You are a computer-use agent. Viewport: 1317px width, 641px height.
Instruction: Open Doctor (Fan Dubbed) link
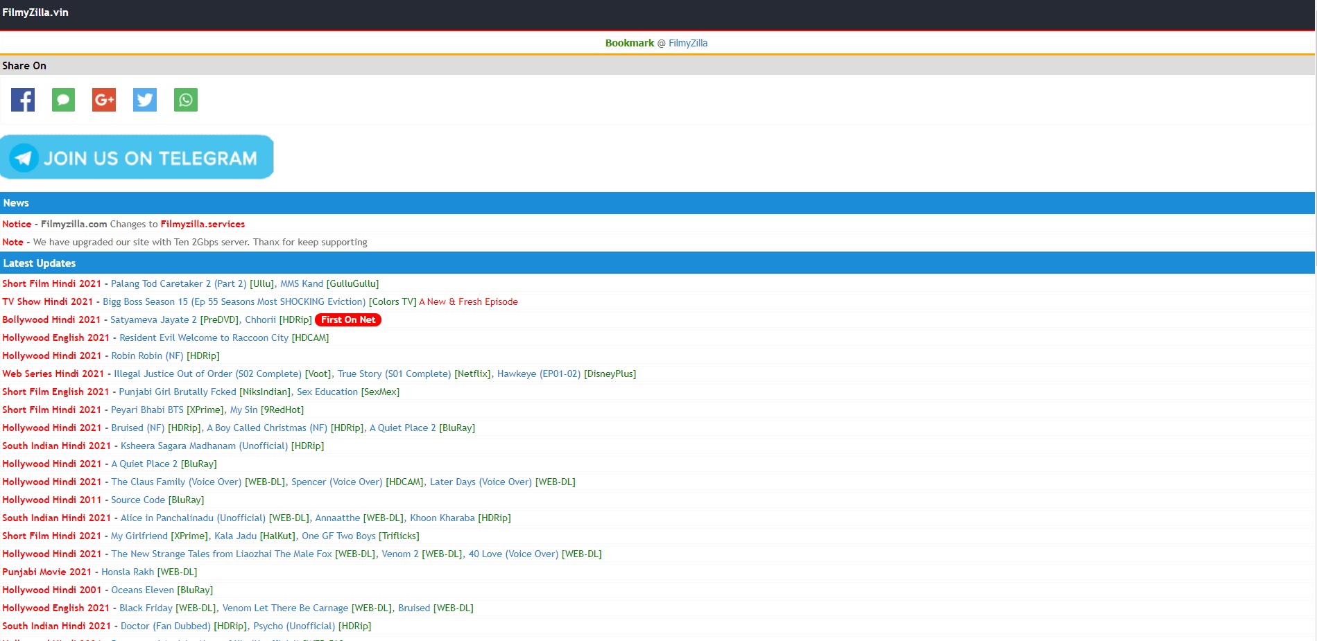click(165, 626)
